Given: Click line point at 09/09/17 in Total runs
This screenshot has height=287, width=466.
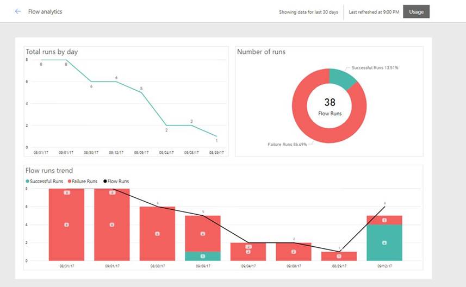Looking at the screenshot, I should (x=141, y=92).
